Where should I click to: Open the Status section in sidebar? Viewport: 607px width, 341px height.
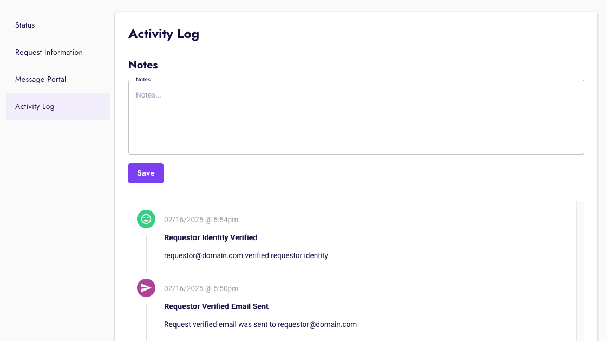(25, 25)
